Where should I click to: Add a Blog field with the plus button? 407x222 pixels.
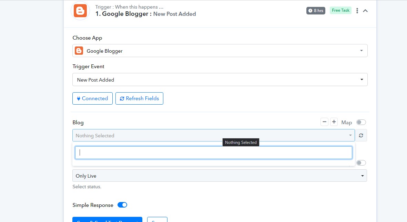[x=334, y=122]
